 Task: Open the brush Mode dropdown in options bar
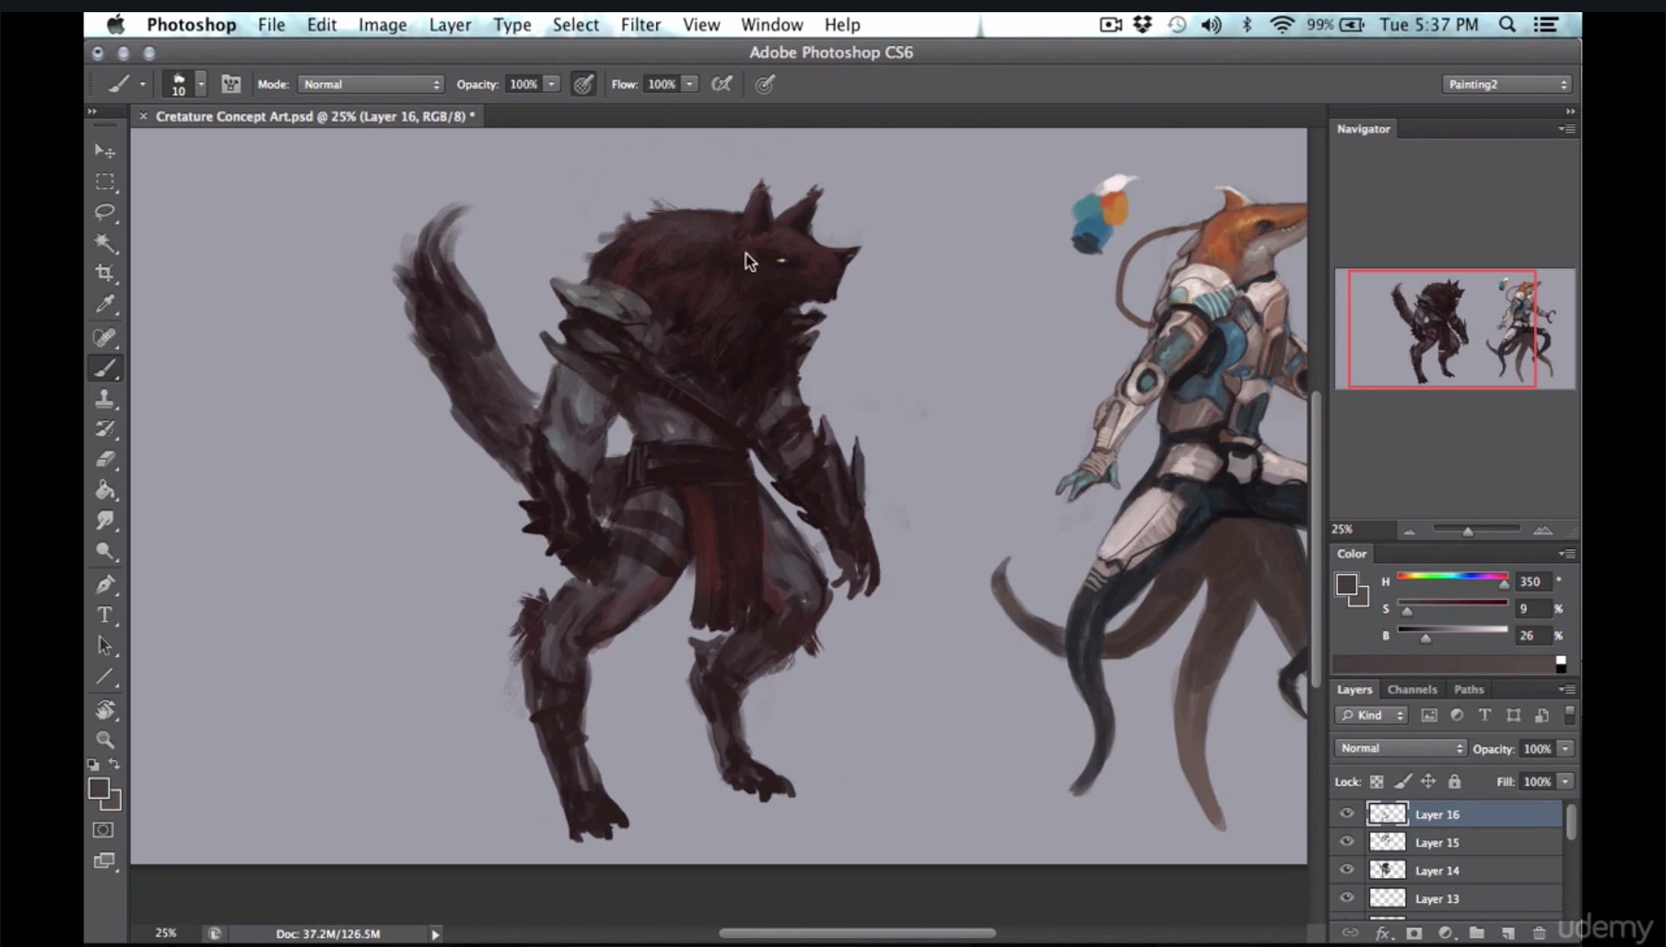coord(371,84)
